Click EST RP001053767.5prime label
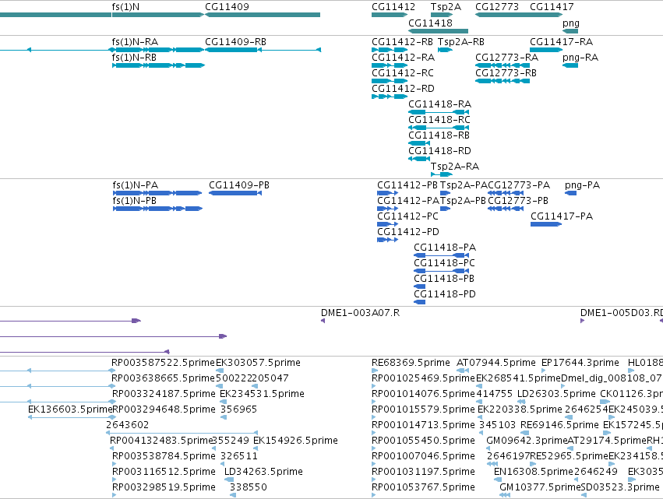Screen dimensions: 663x499 [423, 487]
